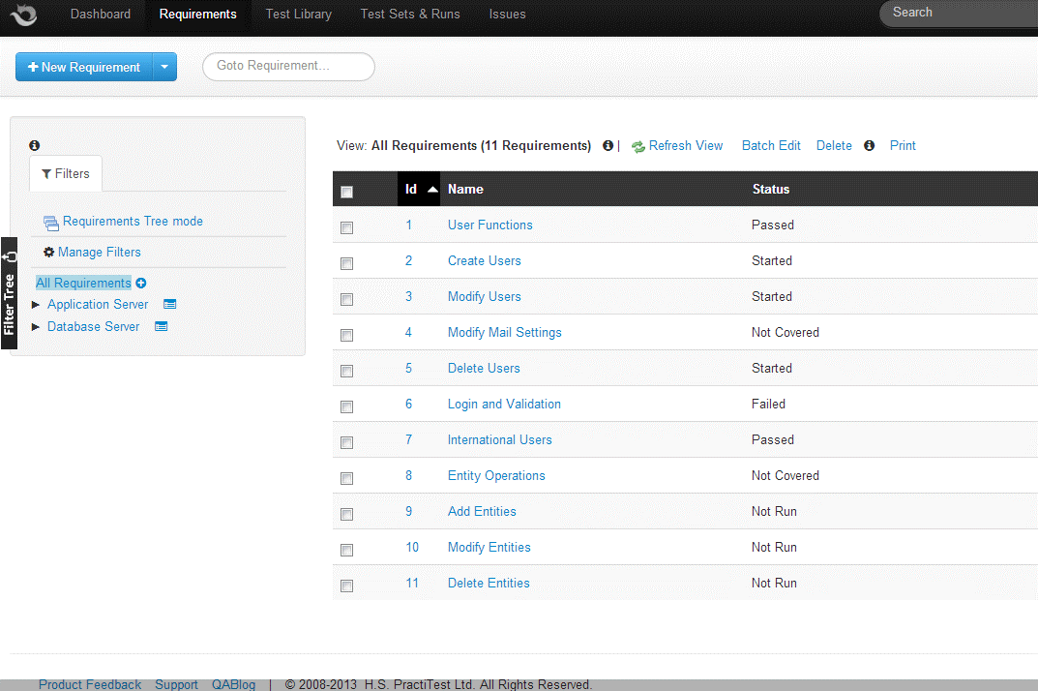Check the select-all checkbox in table header
This screenshot has width=1038, height=691.
coord(347,192)
